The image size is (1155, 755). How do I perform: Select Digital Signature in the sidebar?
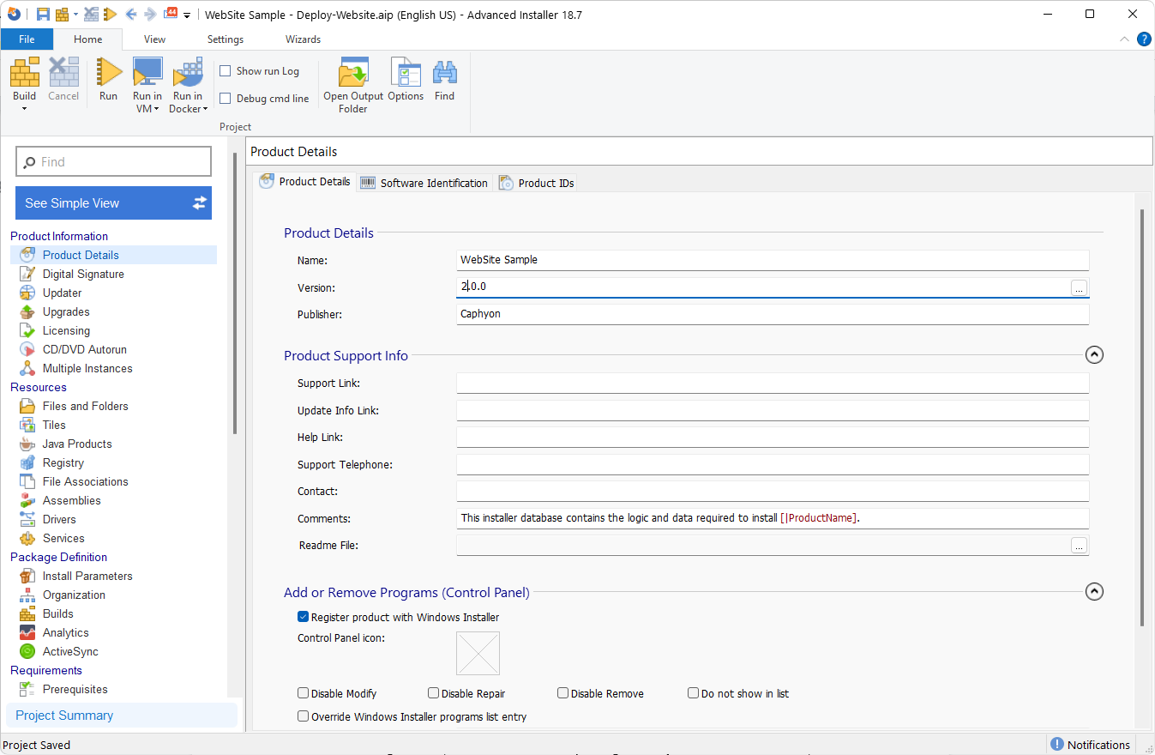[83, 274]
